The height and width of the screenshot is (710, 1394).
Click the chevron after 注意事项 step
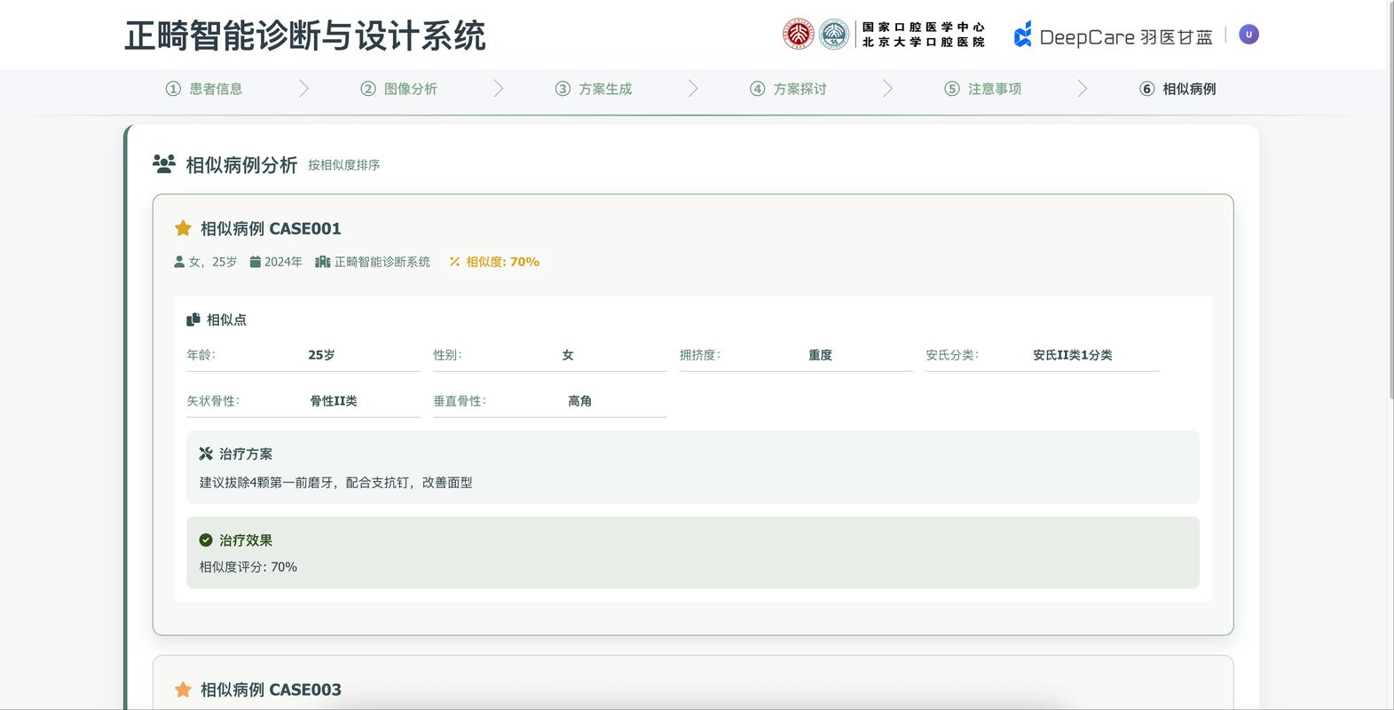(x=1082, y=89)
